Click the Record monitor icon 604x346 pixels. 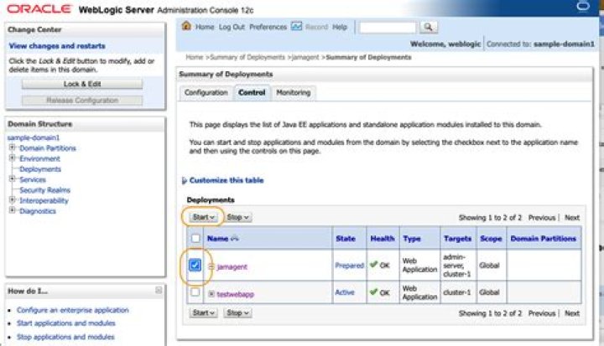296,26
